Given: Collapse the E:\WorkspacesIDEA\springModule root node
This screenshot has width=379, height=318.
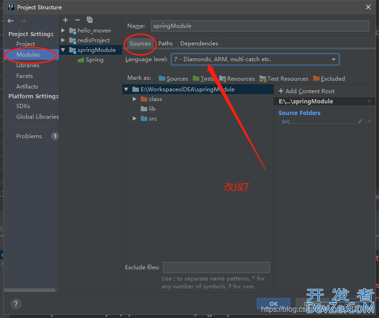Looking at the screenshot, I should [126, 89].
